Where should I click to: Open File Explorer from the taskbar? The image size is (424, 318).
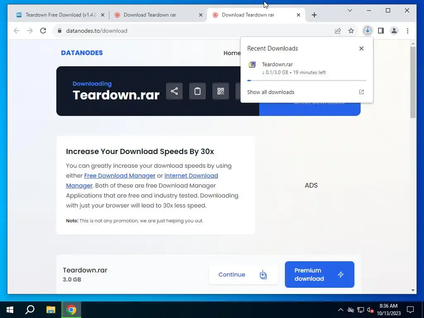tap(51, 310)
